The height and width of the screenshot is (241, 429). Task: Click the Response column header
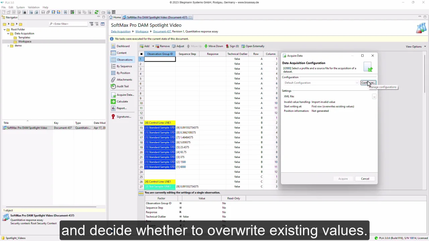[212, 54]
